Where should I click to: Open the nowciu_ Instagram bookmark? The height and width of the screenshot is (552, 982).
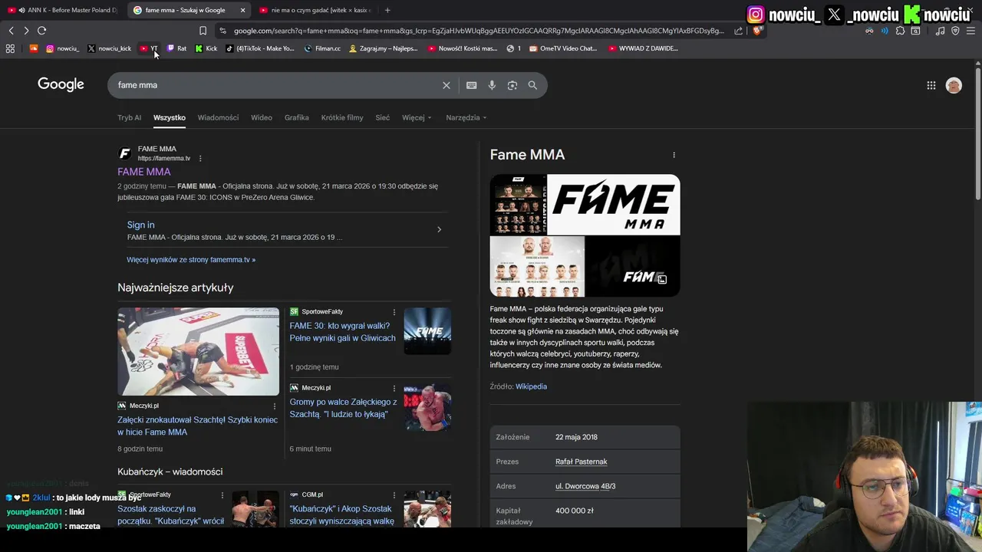point(62,48)
